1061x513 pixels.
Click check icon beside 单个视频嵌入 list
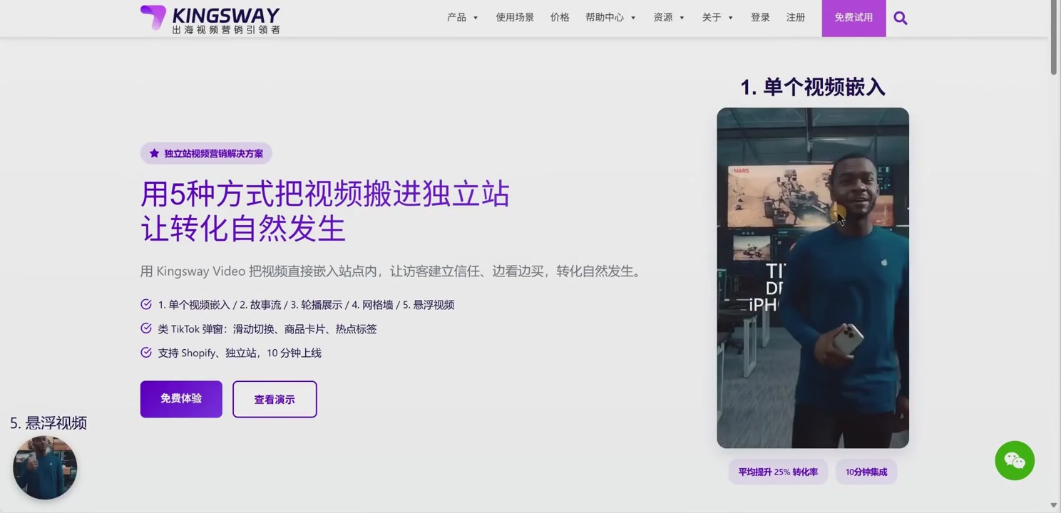[x=146, y=305]
